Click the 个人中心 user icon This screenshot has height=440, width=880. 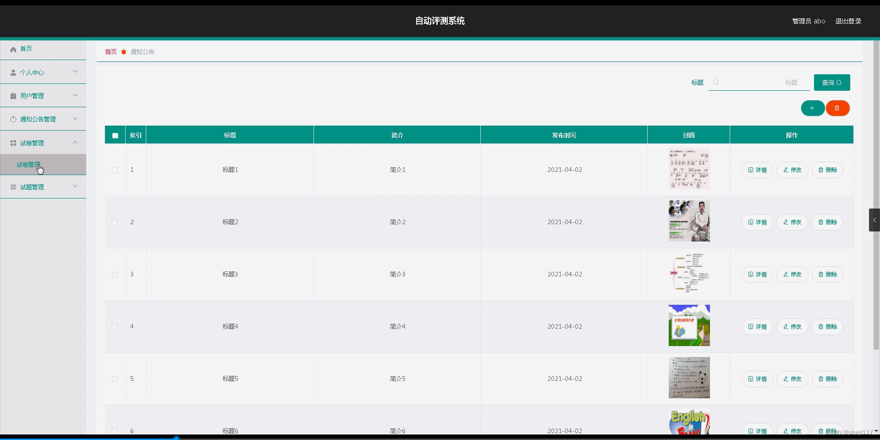pos(13,72)
